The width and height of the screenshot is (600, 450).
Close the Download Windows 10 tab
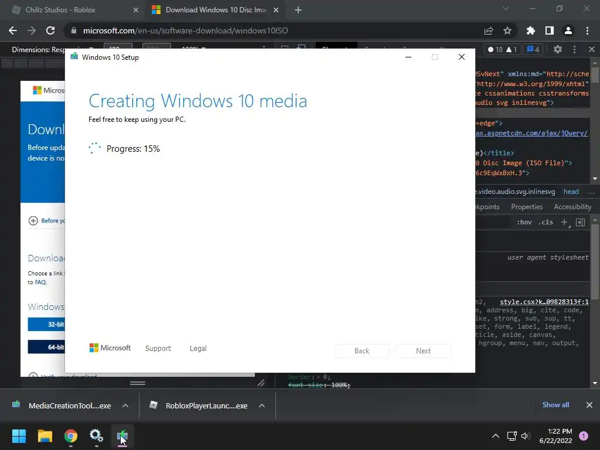coord(276,10)
